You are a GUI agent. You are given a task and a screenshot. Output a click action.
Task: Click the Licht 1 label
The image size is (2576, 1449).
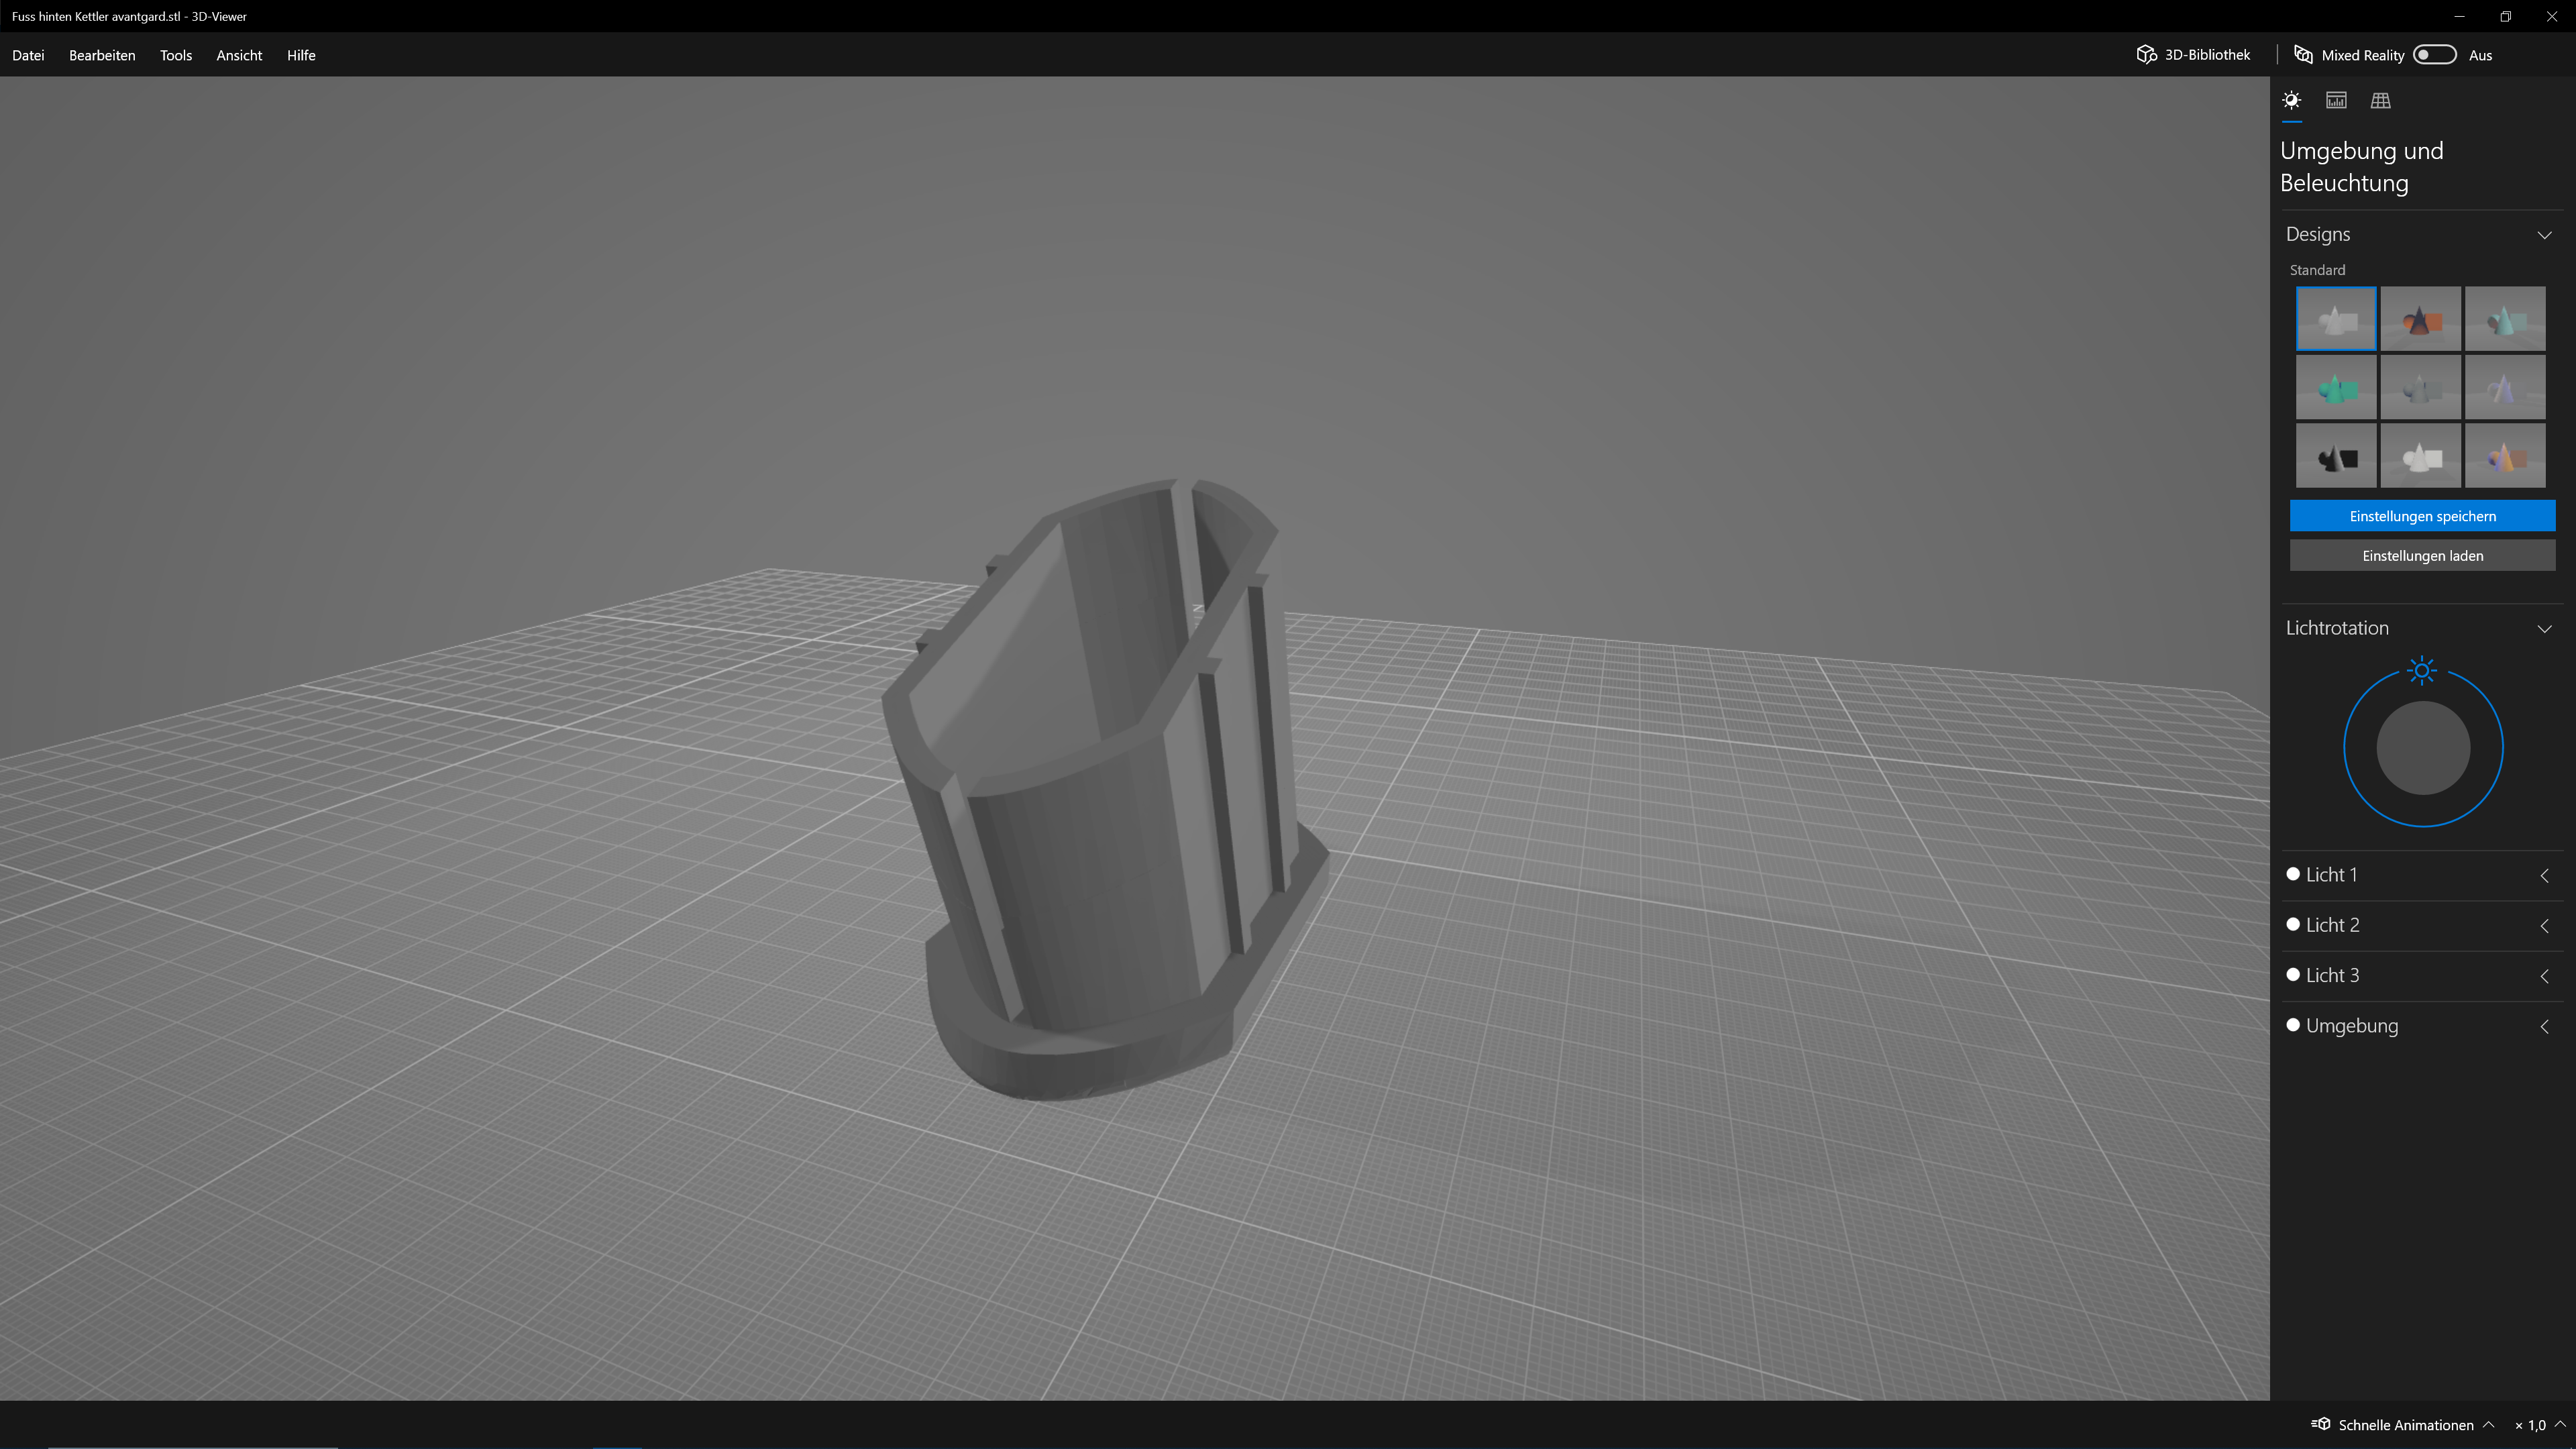point(2331,875)
